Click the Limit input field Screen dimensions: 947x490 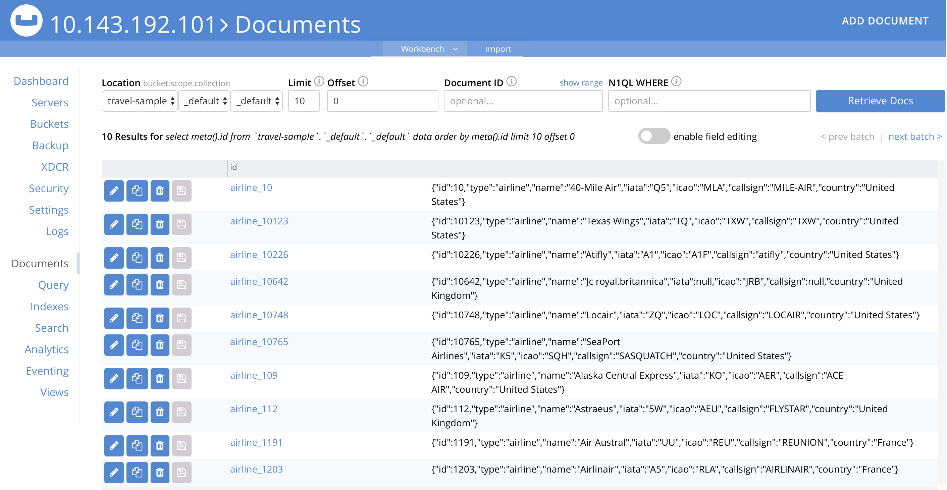(304, 101)
